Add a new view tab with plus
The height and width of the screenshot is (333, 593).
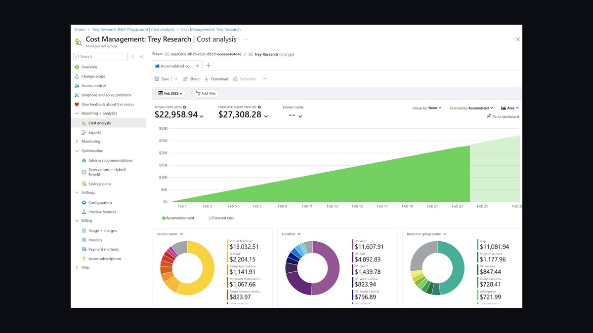(209, 66)
